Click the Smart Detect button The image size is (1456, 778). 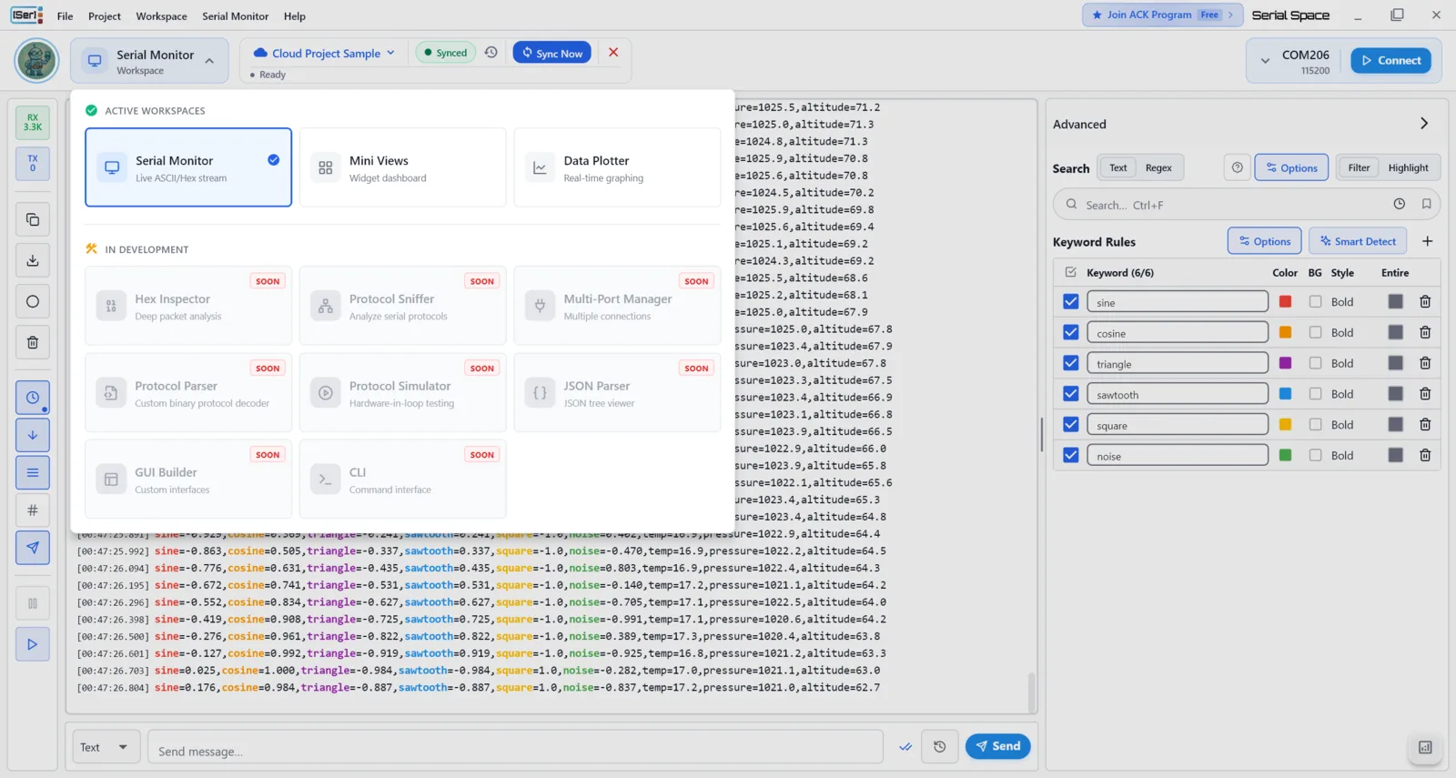1358,241
